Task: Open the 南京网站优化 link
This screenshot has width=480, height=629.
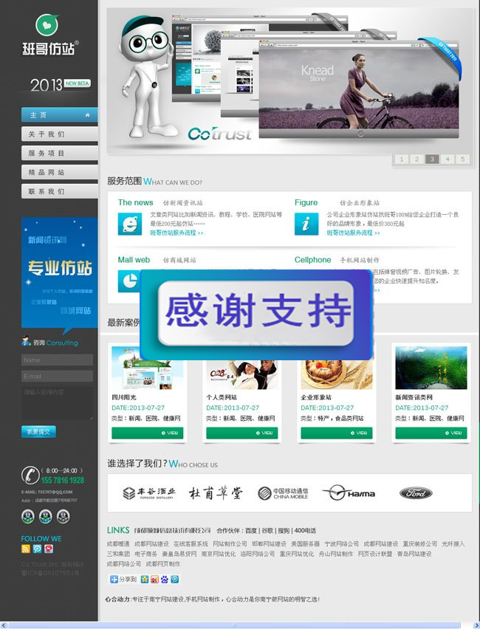Action: click(219, 554)
